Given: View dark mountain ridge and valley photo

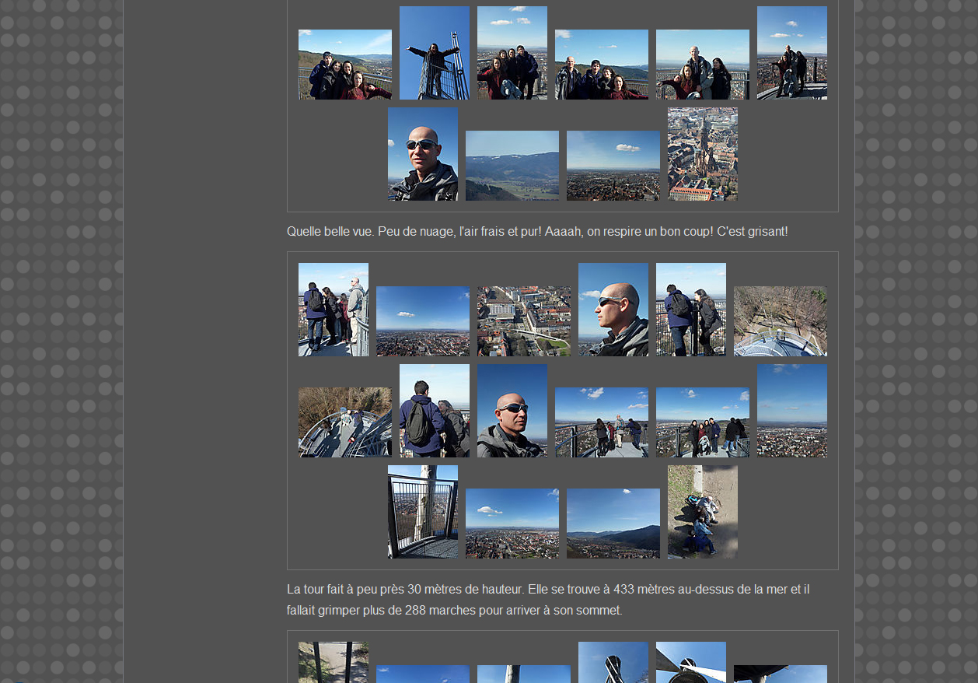Looking at the screenshot, I should coord(613,524).
